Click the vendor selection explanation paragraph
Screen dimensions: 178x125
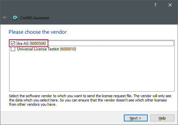pos(90,100)
